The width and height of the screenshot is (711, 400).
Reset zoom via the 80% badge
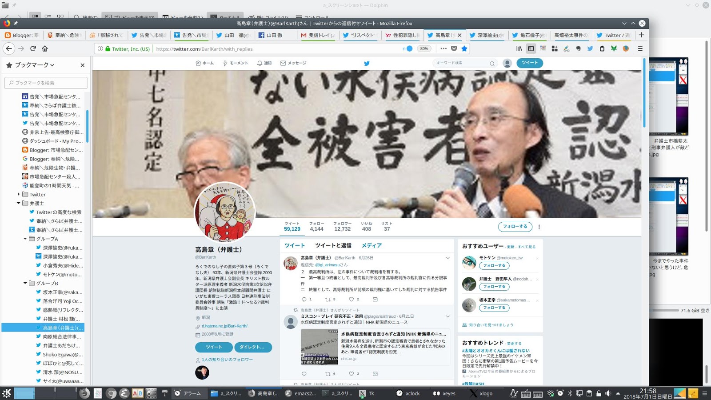424,49
